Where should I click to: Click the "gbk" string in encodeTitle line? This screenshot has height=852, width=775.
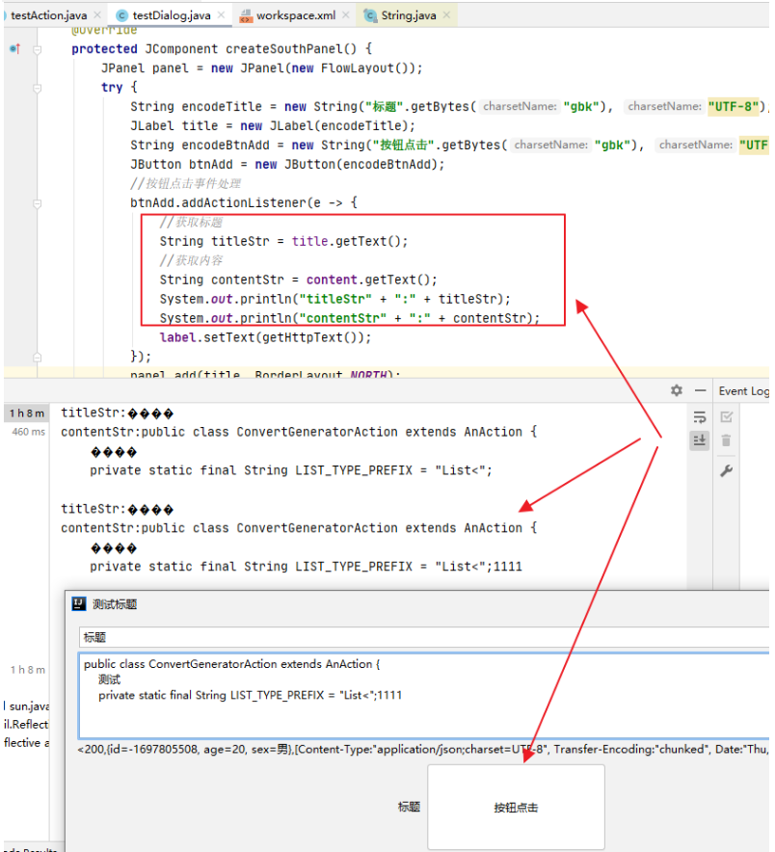pos(581,106)
